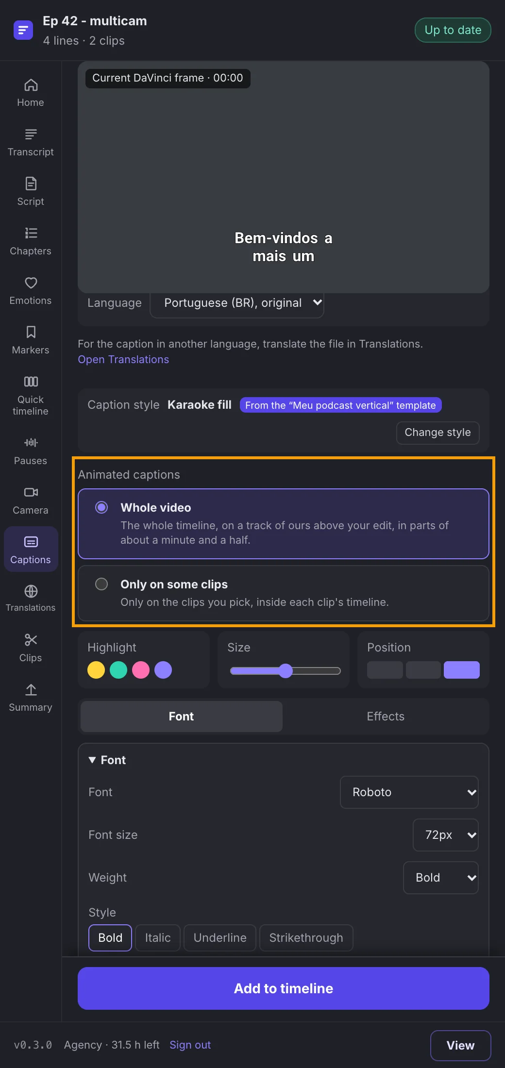Open the Emotions panel
This screenshot has width=505, height=1068.
(31, 291)
